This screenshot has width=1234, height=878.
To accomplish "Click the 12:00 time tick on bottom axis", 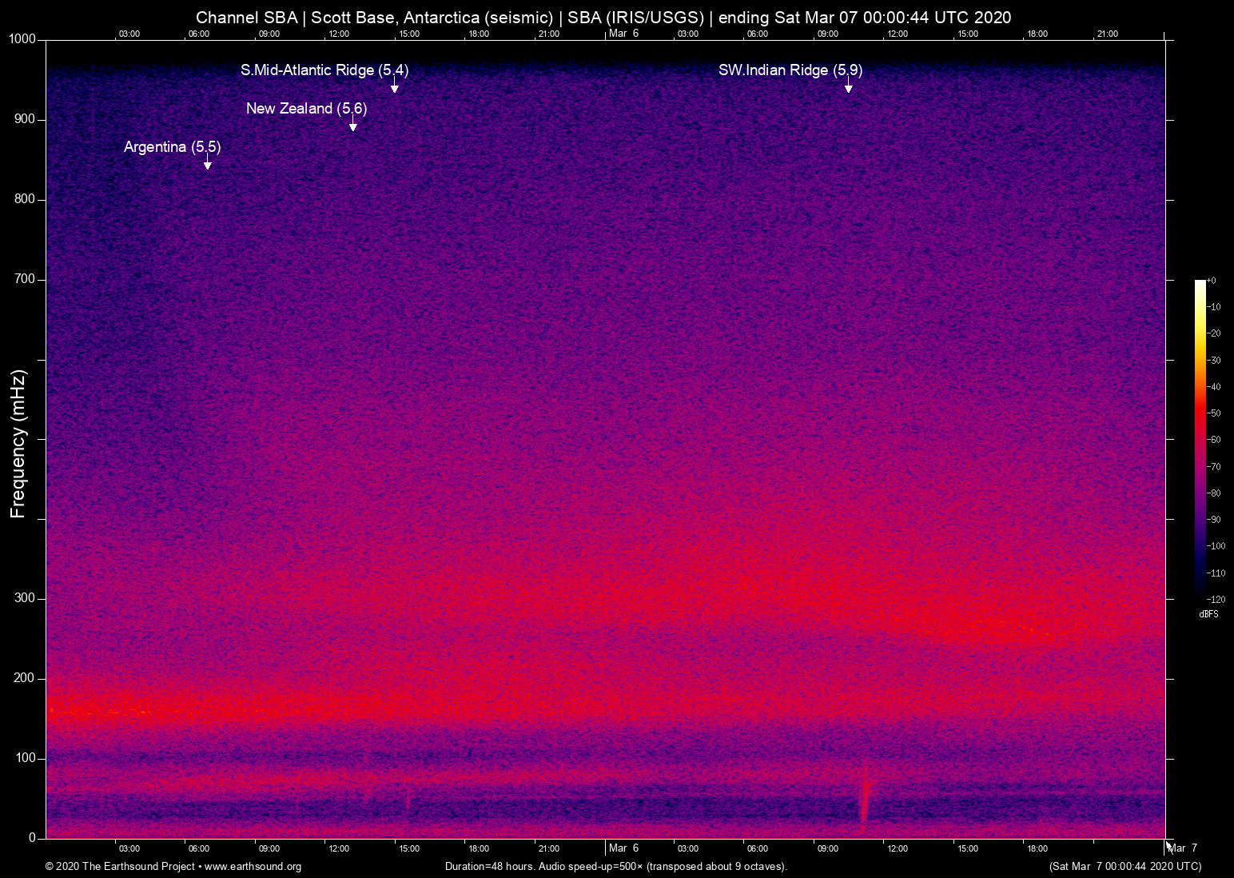I will [339, 848].
